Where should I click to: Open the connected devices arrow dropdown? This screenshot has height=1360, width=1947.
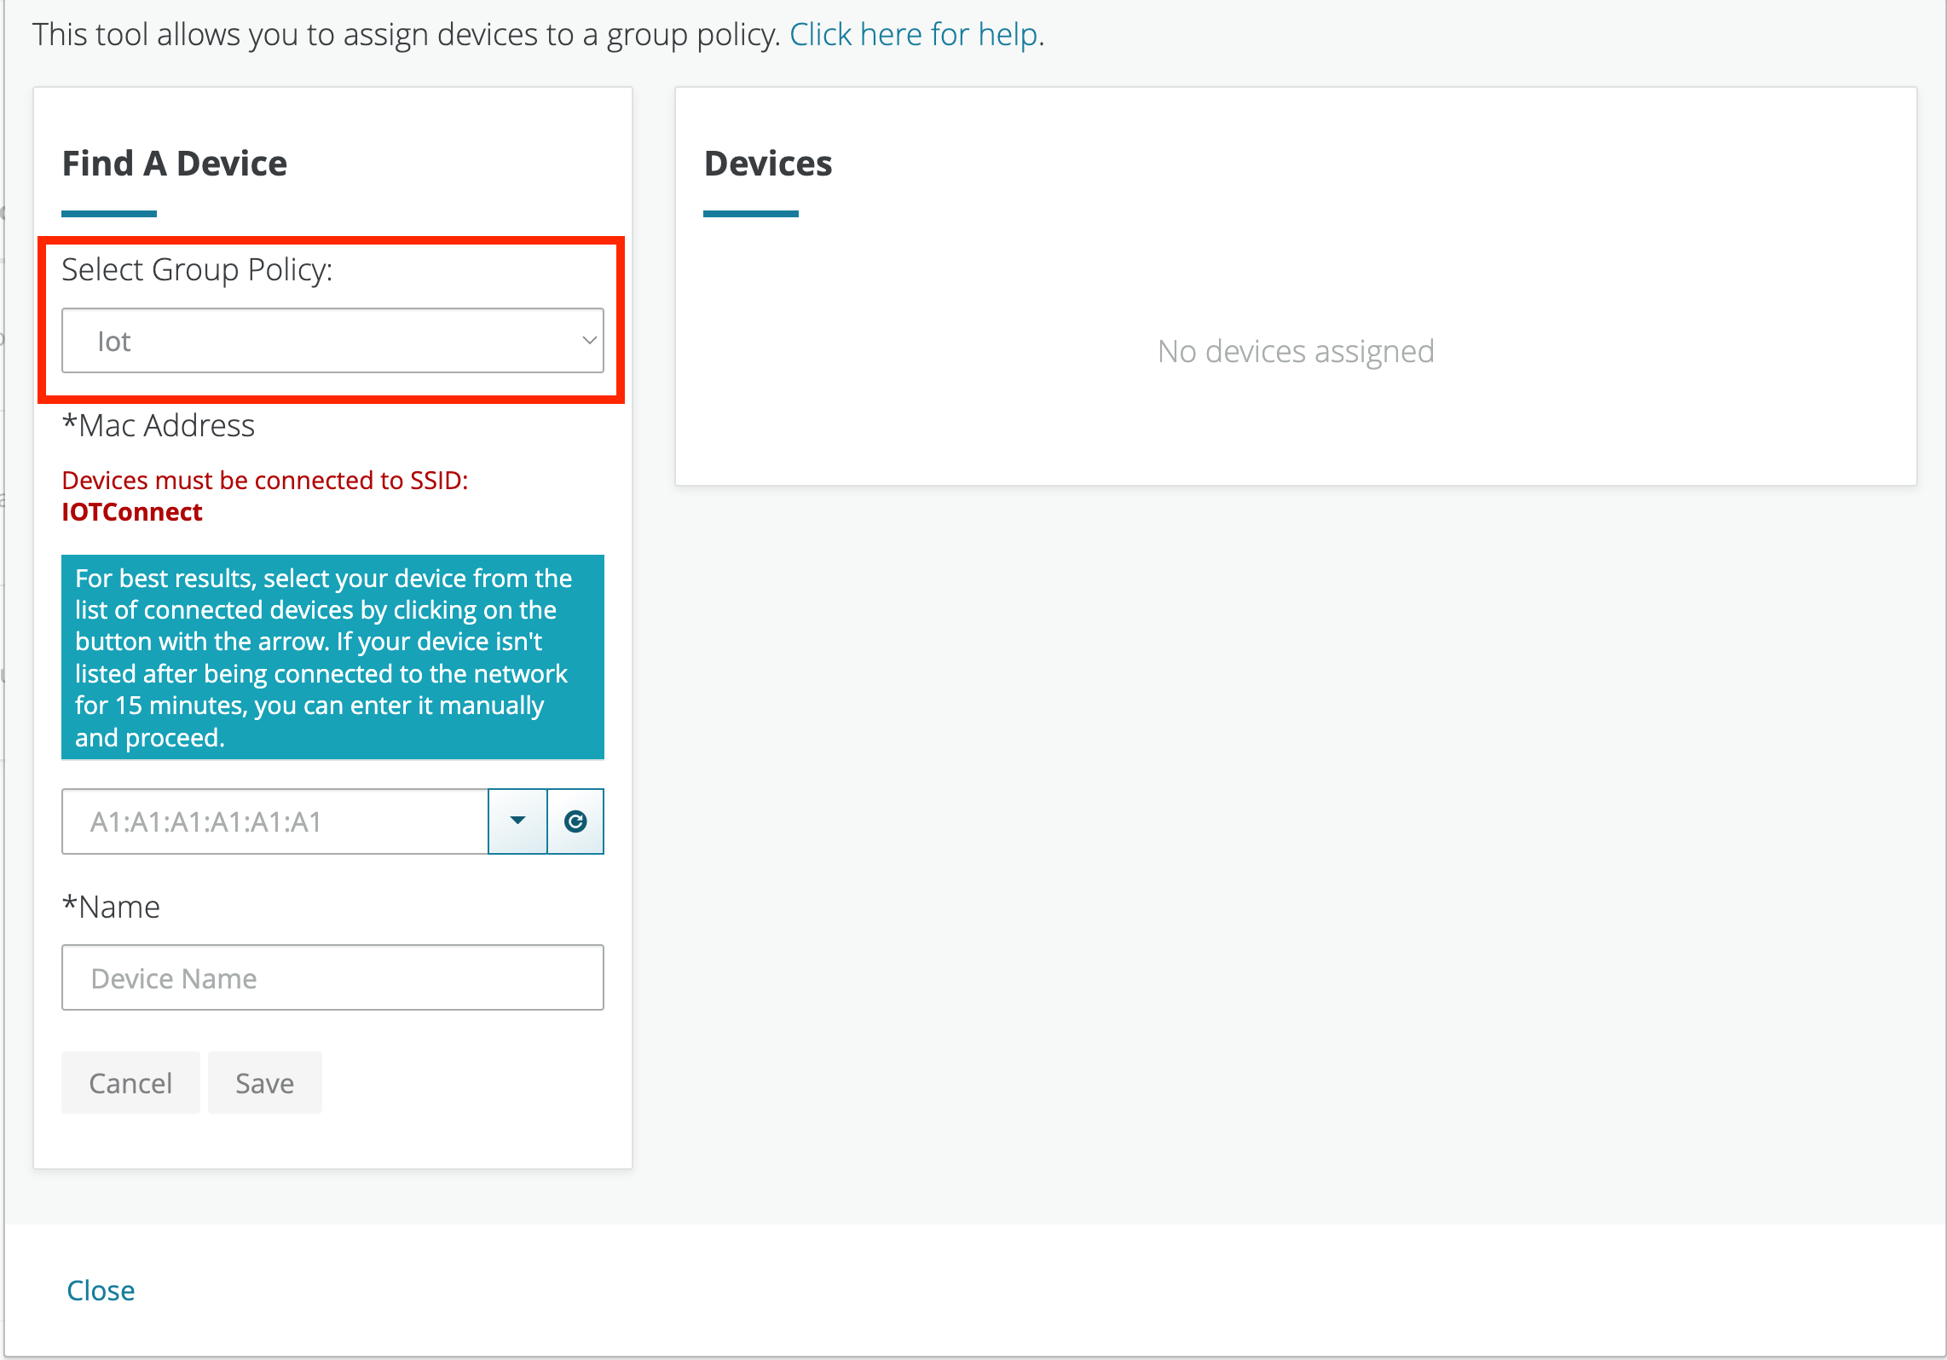point(517,821)
